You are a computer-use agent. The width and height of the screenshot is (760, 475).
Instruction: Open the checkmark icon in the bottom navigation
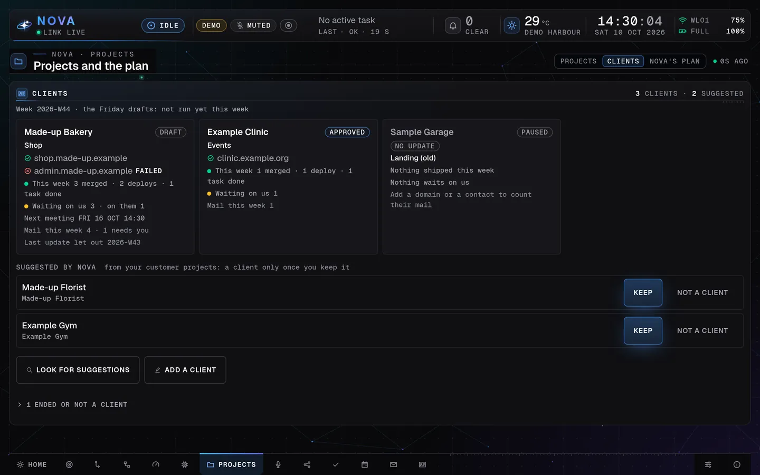pyautogui.click(x=336, y=464)
